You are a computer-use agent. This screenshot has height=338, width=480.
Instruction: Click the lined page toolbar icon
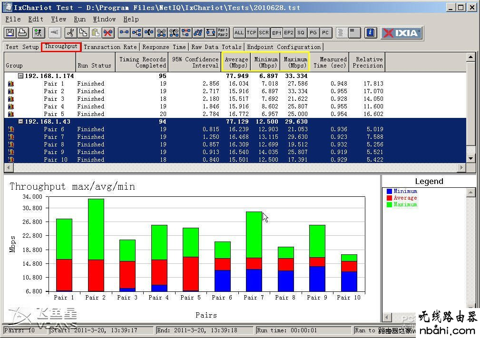click(354, 32)
